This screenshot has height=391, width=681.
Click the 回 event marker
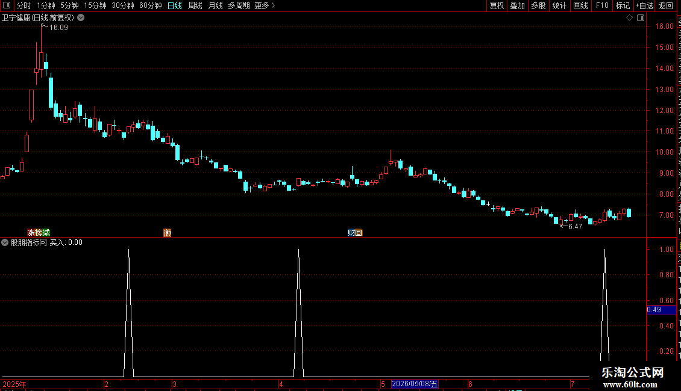[x=359, y=233]
